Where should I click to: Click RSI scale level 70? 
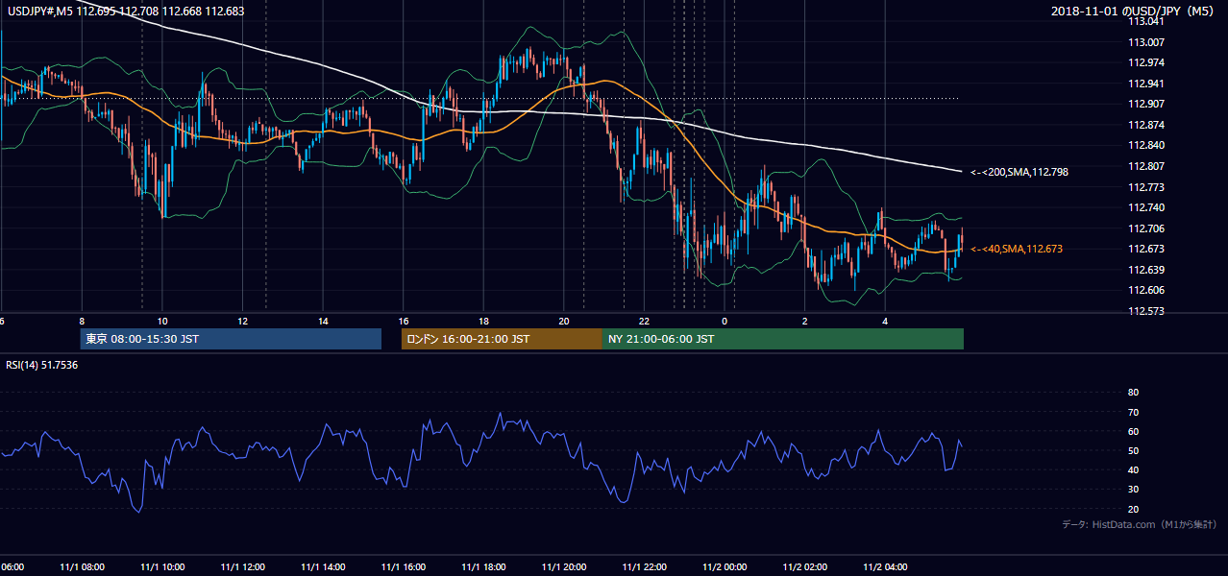click(1133, 412)
